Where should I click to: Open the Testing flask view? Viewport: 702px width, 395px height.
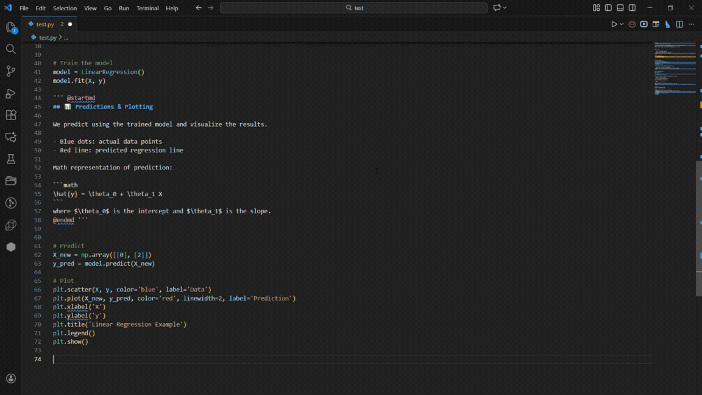(11, 159)
